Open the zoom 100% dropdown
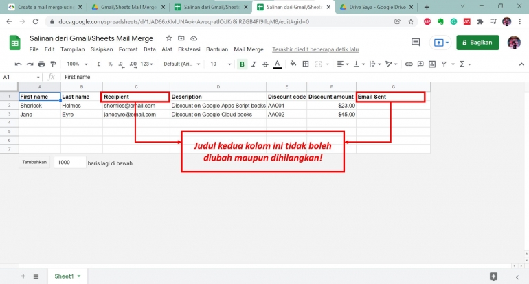The image size is (529, 284). click(x=77, y=64)
